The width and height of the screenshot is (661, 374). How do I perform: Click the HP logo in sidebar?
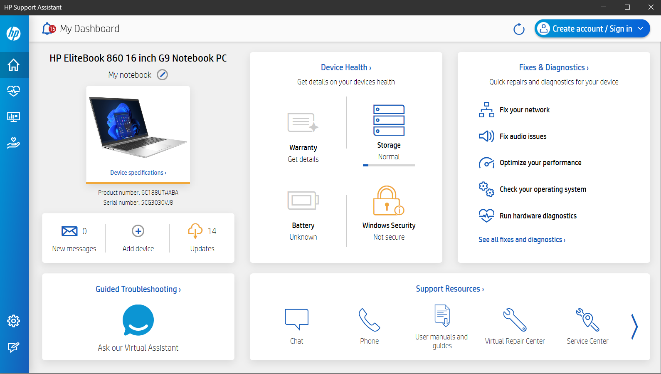14,33
